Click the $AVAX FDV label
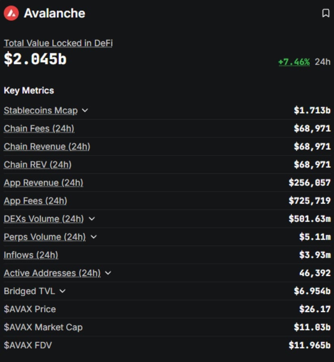 [28, 345]
